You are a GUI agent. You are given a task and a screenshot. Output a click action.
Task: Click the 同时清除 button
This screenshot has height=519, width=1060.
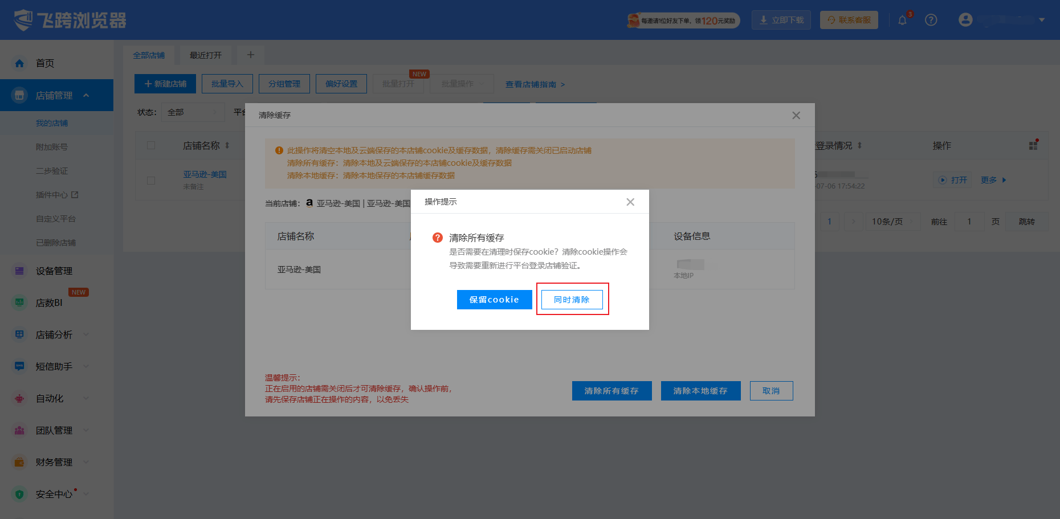(572, 300)
